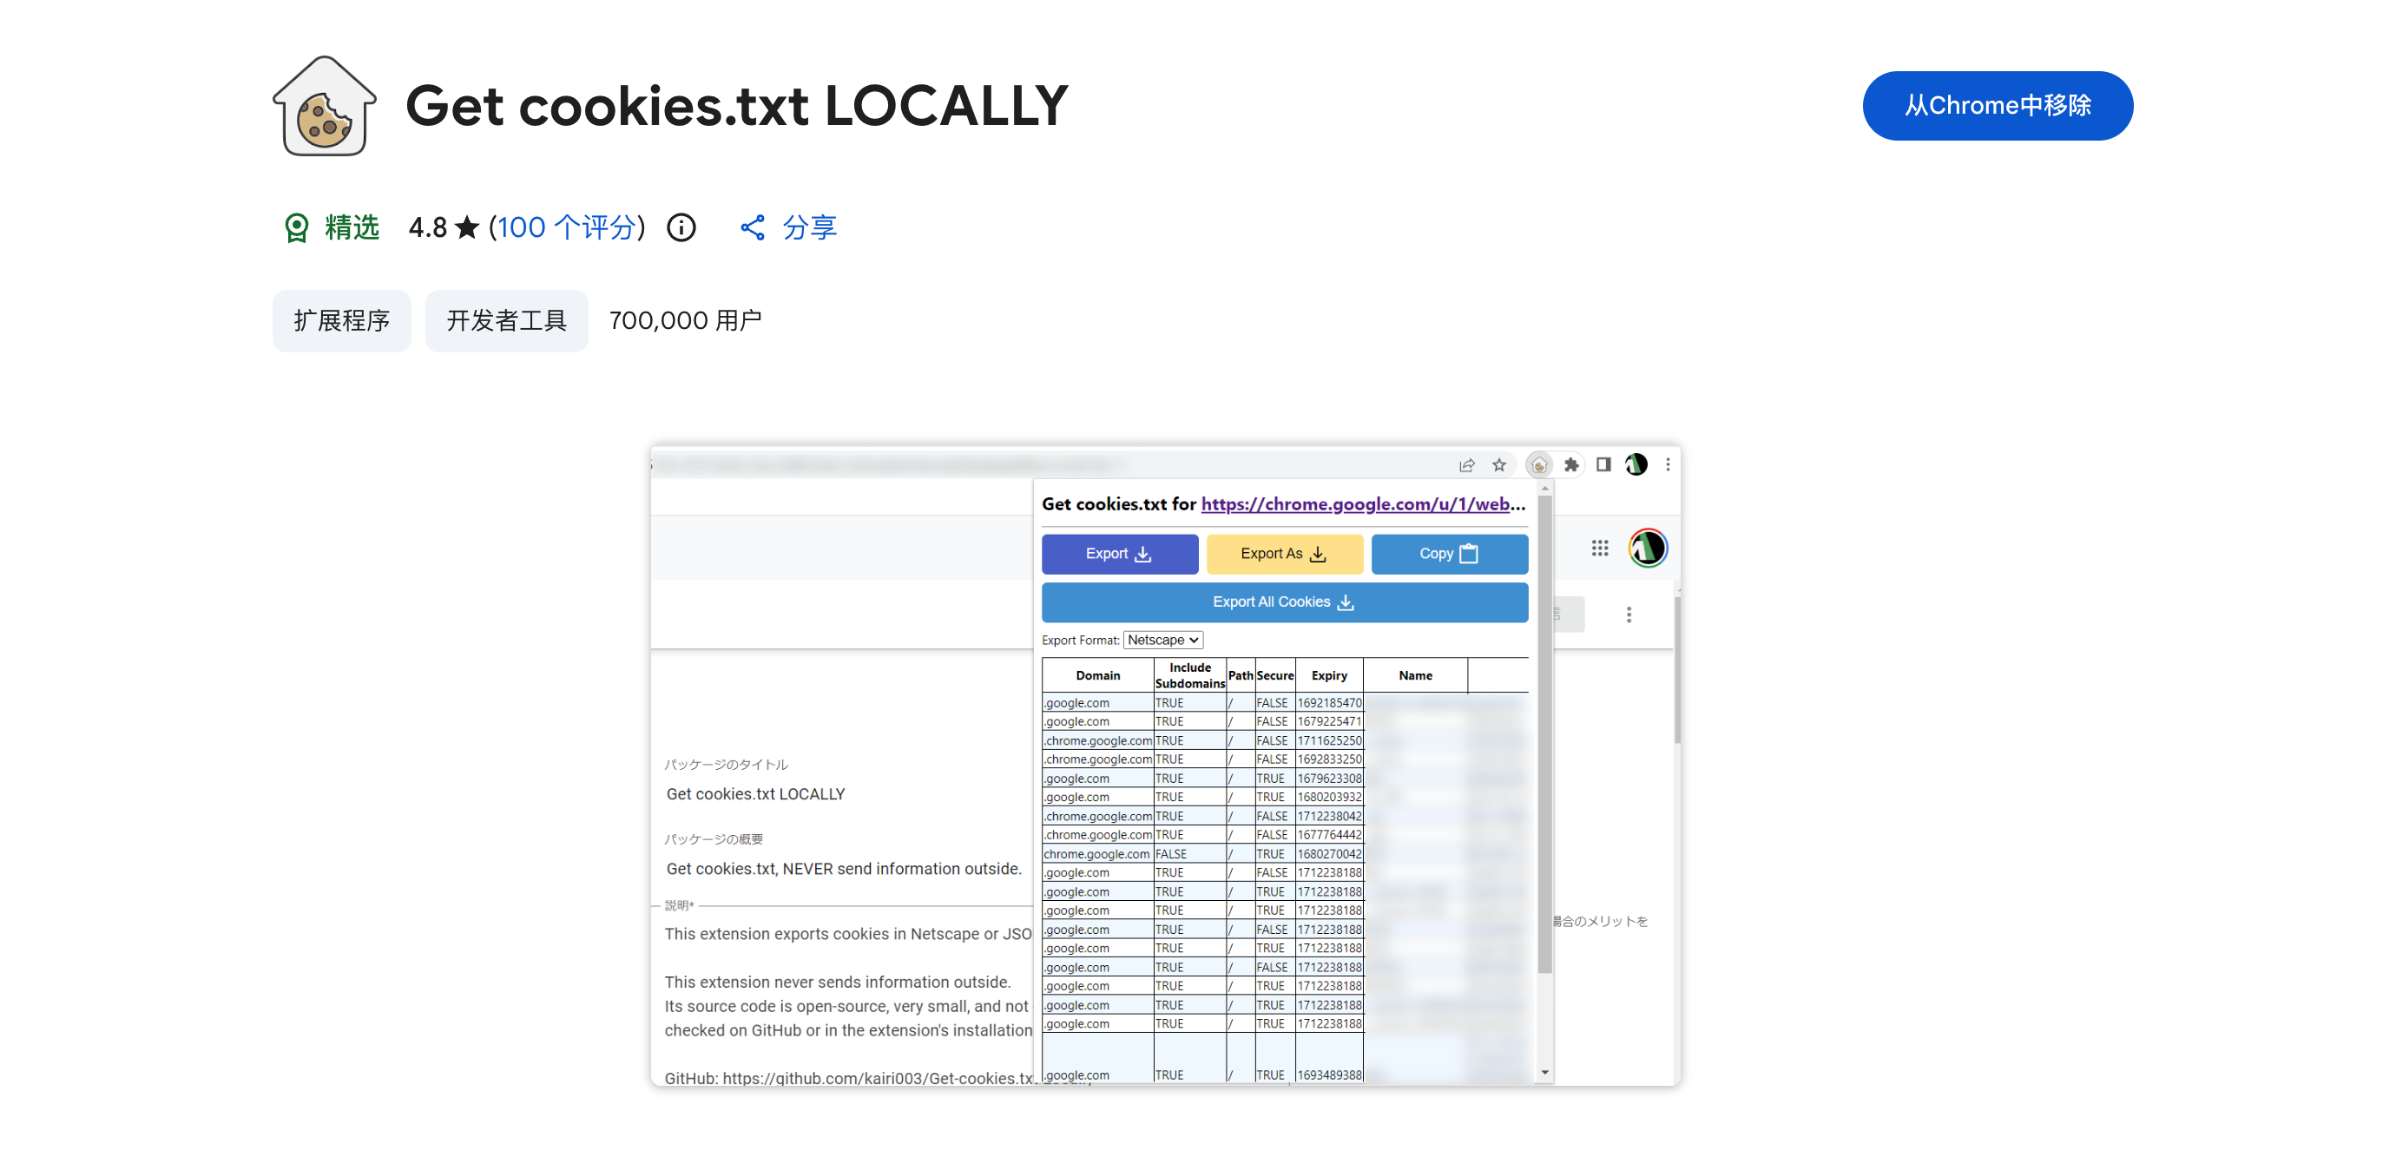This screenshot has width=2396, height=1170.
Task: Select the 开发者工具 category chip
Action: pos(506,321)
